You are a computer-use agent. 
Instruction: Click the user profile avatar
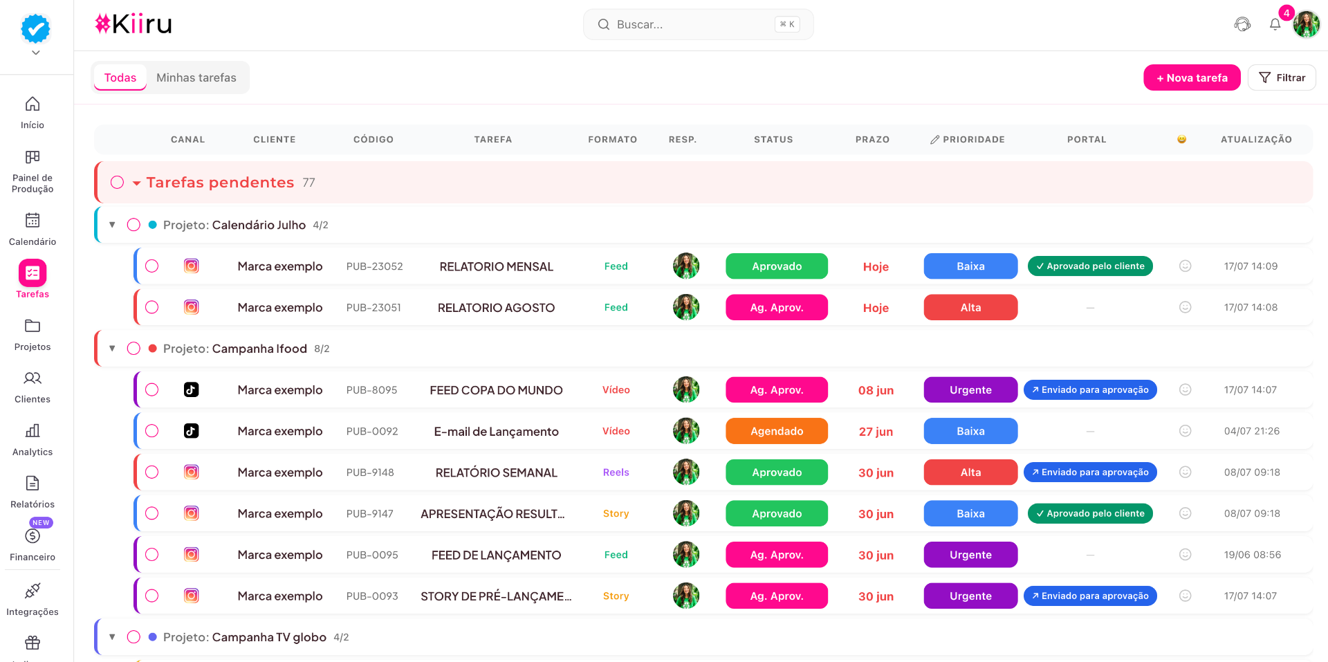[x=1307, y=25]
